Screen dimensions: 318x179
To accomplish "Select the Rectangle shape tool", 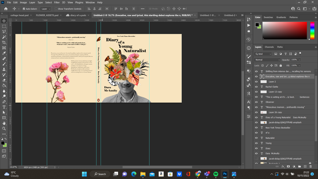I will pyautogui.click(x=4, y=118).
